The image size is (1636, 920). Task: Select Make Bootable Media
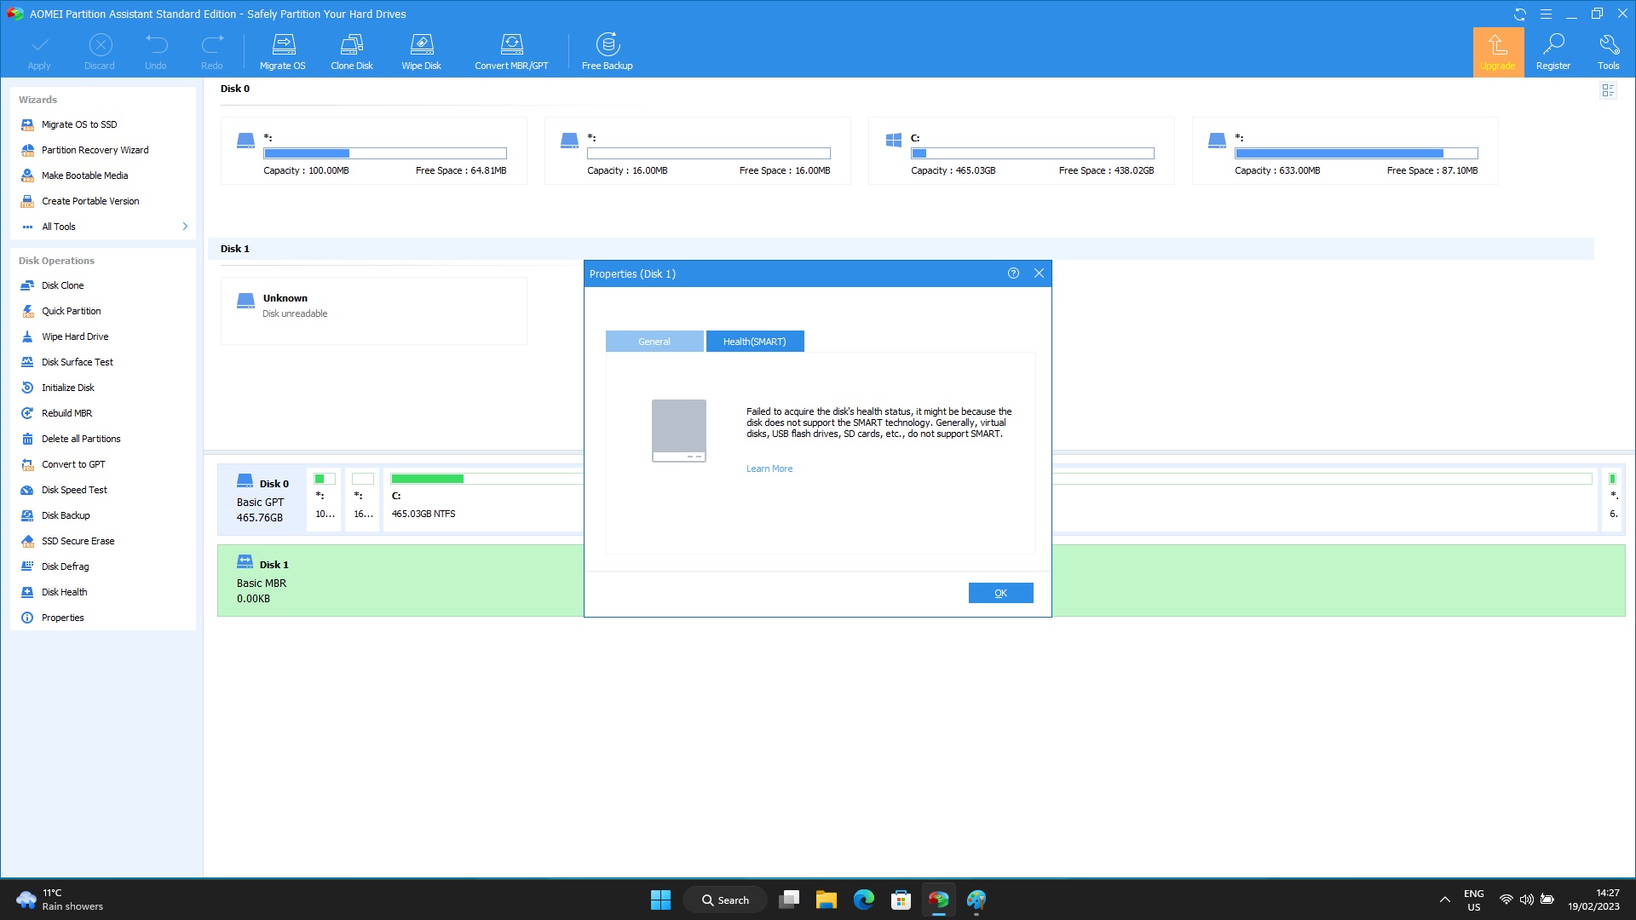click(84, 175)
